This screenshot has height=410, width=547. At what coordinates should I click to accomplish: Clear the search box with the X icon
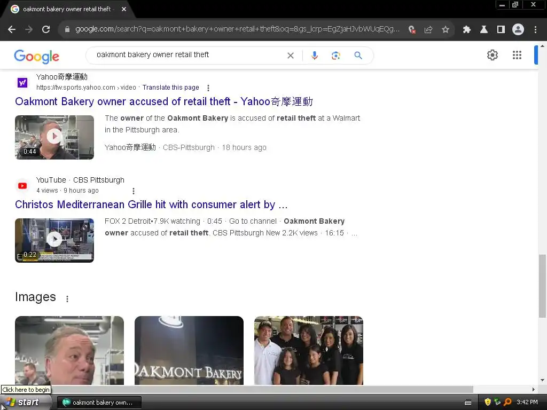tap(290, 56)
